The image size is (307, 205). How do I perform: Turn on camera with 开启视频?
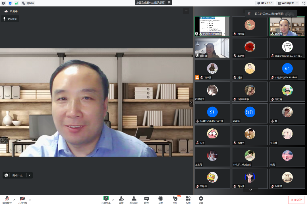23,199
